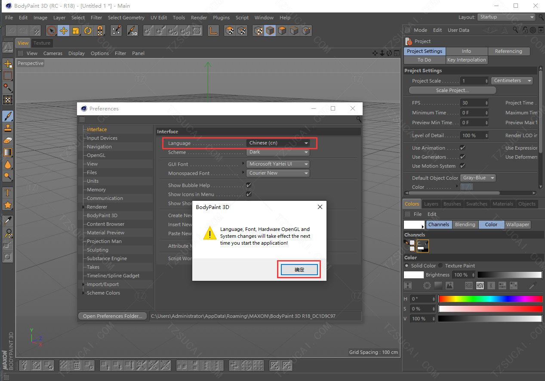Open the Paint Setup Wizard icon
This screenshot has height=381, width=545.
click(x=116, y=31)
